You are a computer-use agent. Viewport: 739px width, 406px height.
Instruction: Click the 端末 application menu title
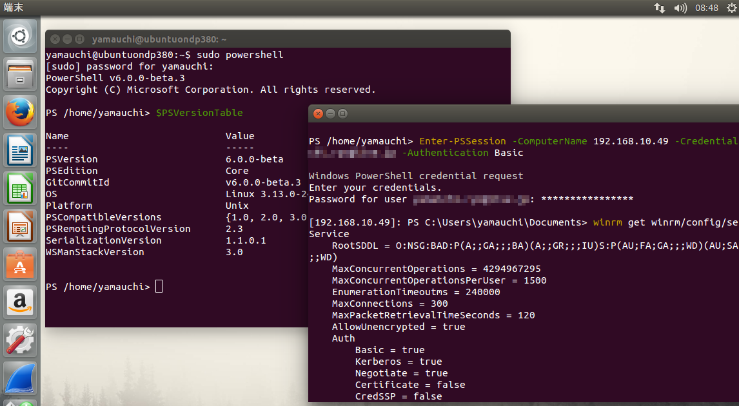click(x=13, y=8)
